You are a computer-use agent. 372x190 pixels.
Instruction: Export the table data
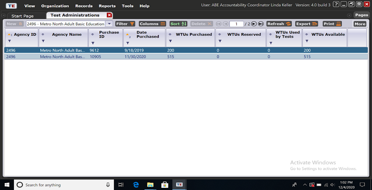(x=306, y=24)
